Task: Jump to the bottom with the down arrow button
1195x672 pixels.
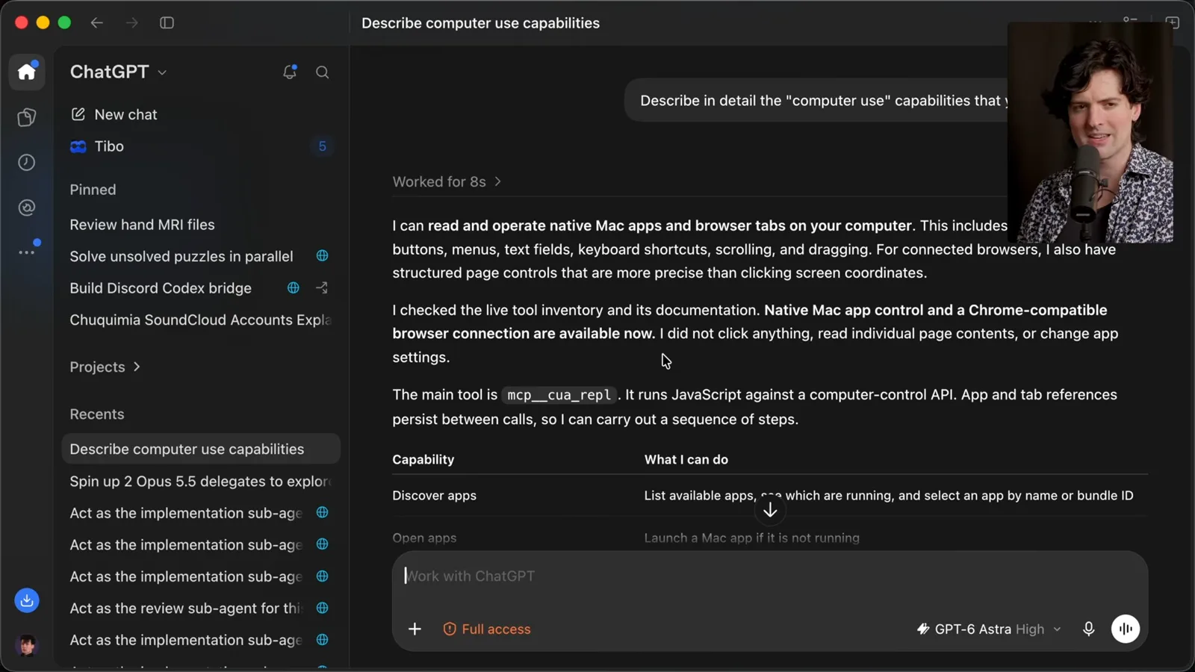Action: point(770,511)
